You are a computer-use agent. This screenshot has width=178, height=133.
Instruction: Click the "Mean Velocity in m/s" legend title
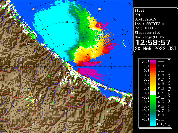pos(169,93)
